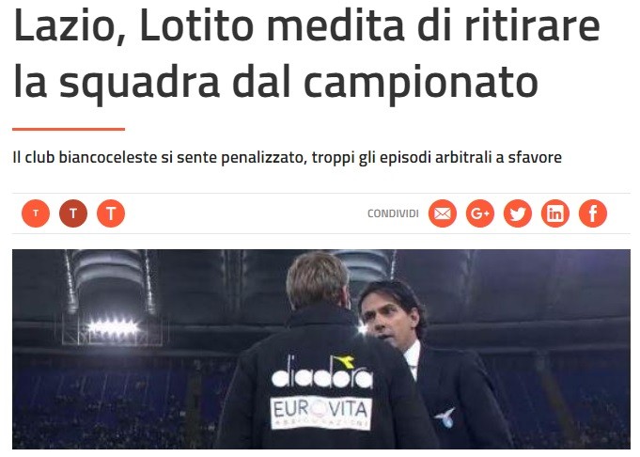This screenshot has width=640, height=457.
Task: Select the smallest text size T icon
Action: (x=36, y=213)
